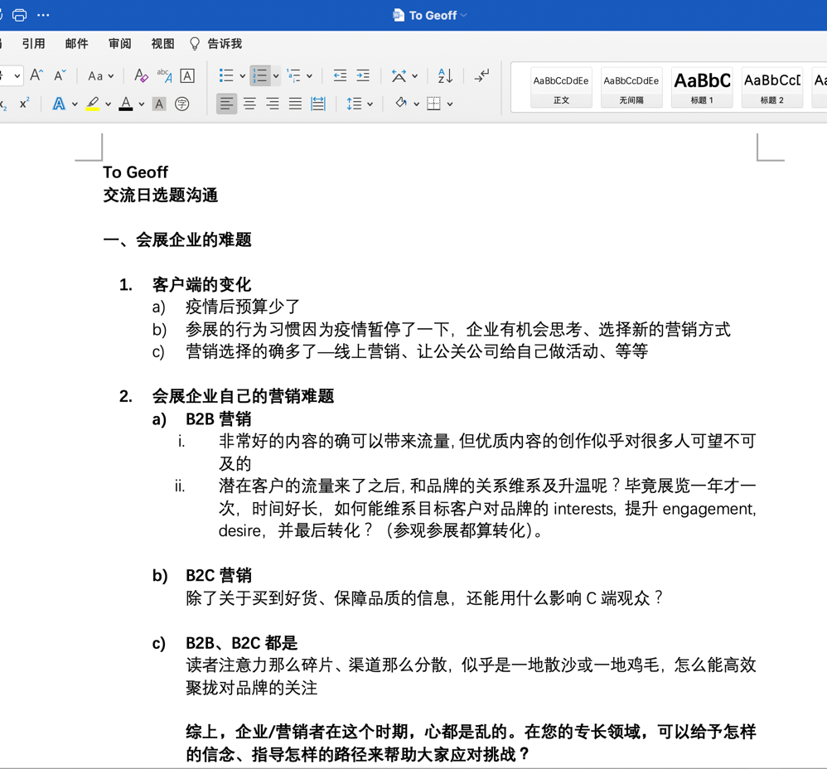This screenshot has height=769, width=827.
Task: Click the sort A-Z icon
Action: pyautogui.click(x=445, y=76)
